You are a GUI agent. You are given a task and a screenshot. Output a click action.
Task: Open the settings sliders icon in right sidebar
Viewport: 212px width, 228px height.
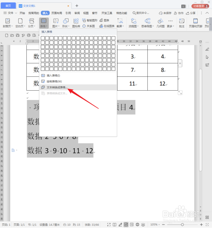point(207,65)
